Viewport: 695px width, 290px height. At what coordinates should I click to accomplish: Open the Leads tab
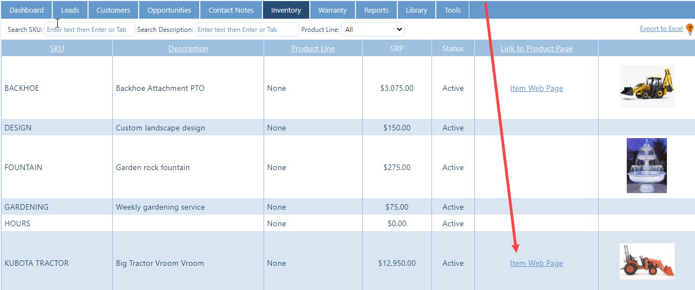click(70, 10)
